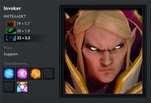This screenshot has height=103, width=151.
Task: Click the empty ability slot beside Exort
Action: click(49, 74)
